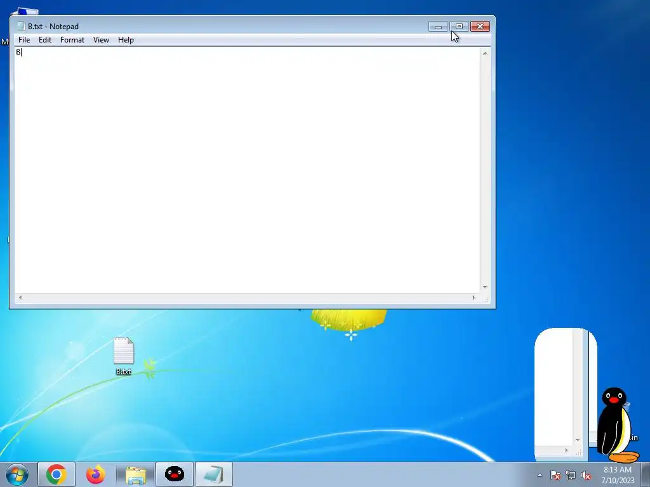Open the Format menu
650x487 pixels.
click(72, 40)
